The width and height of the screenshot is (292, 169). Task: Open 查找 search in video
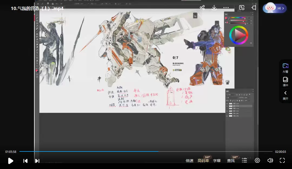(x=231, y=161)
